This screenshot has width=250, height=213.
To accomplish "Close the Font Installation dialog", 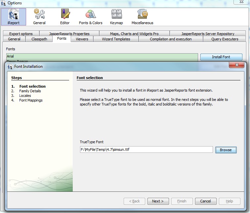I will [237, 65].
